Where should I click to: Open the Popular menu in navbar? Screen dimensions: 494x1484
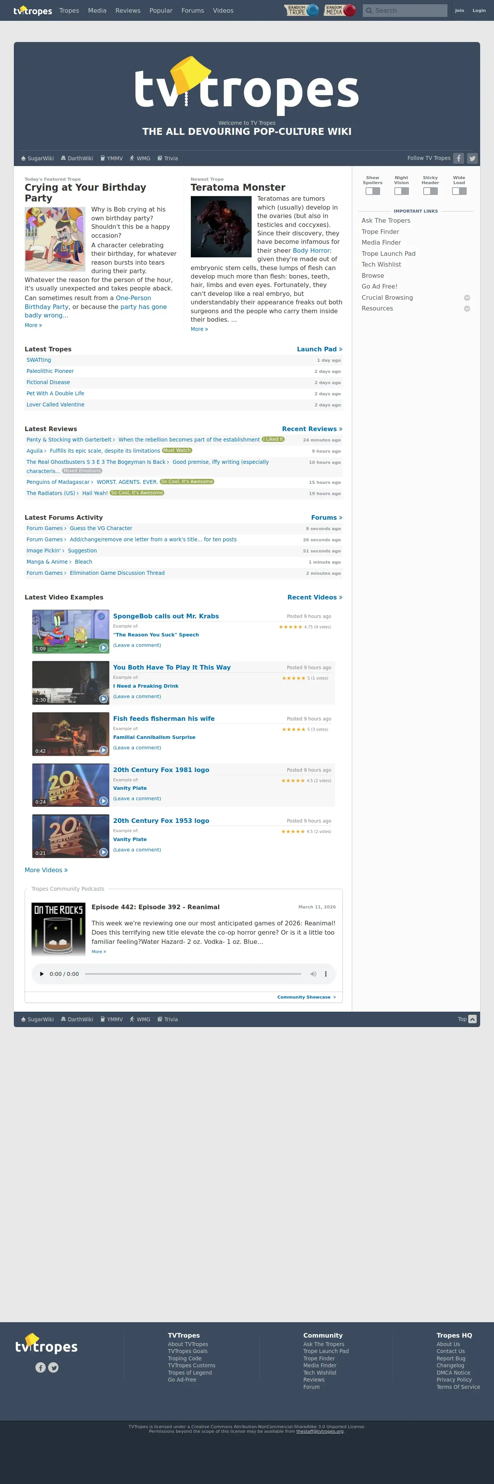(x=161, y=10)
